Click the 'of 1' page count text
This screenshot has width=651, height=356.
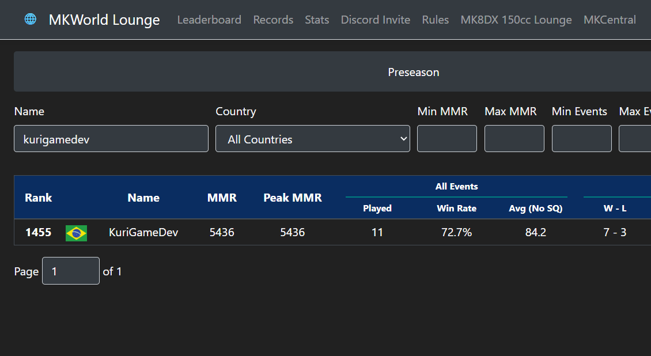[112, 271]
